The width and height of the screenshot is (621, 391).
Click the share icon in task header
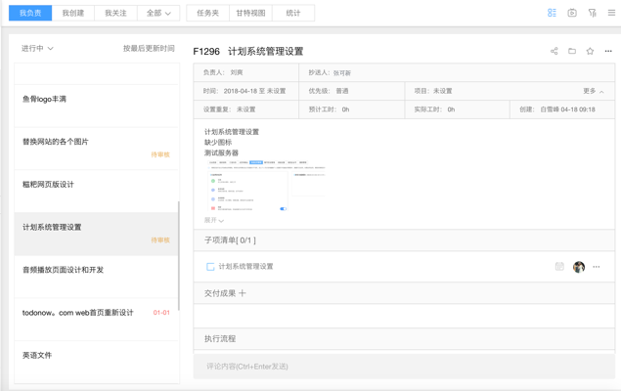point(554,51)
